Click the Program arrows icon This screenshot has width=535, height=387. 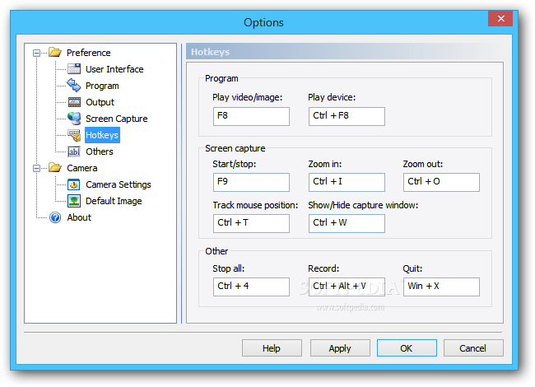tap(74, 86)
